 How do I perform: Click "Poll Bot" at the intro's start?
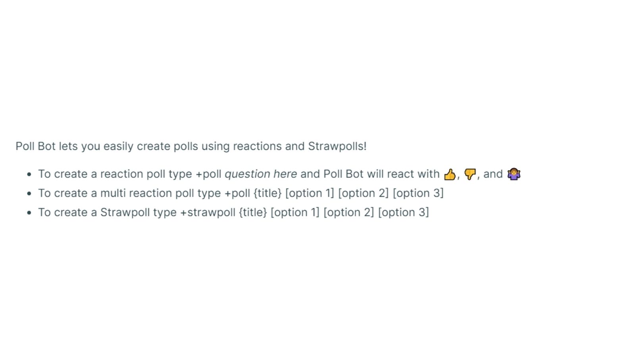tap(35, 146)
